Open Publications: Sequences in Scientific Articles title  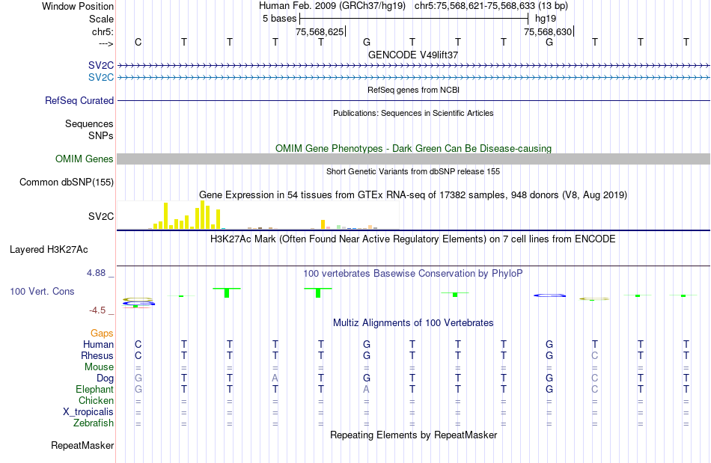click(413, 113)
